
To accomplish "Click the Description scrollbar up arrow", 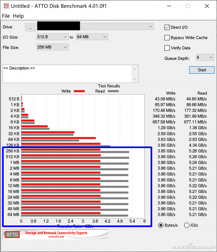I will pyautogui.click(x=135, y=69).
